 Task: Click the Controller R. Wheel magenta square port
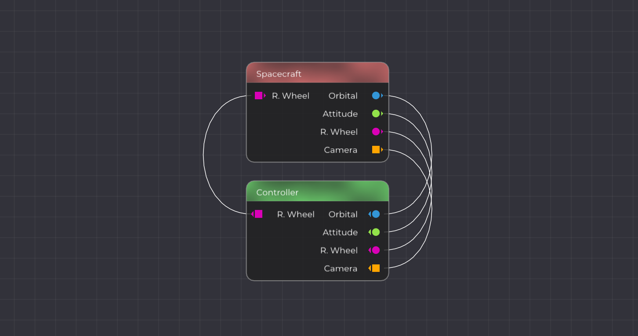click(x=259, y=214)
